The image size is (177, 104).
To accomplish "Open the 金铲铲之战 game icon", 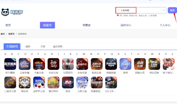I will pos(39,82).
